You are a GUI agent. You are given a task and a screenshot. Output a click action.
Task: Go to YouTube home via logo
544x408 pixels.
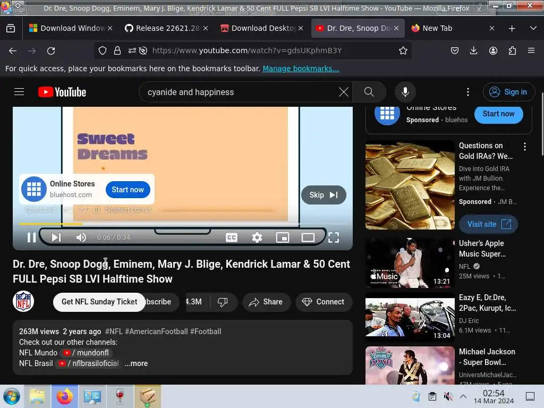(62, 92)
